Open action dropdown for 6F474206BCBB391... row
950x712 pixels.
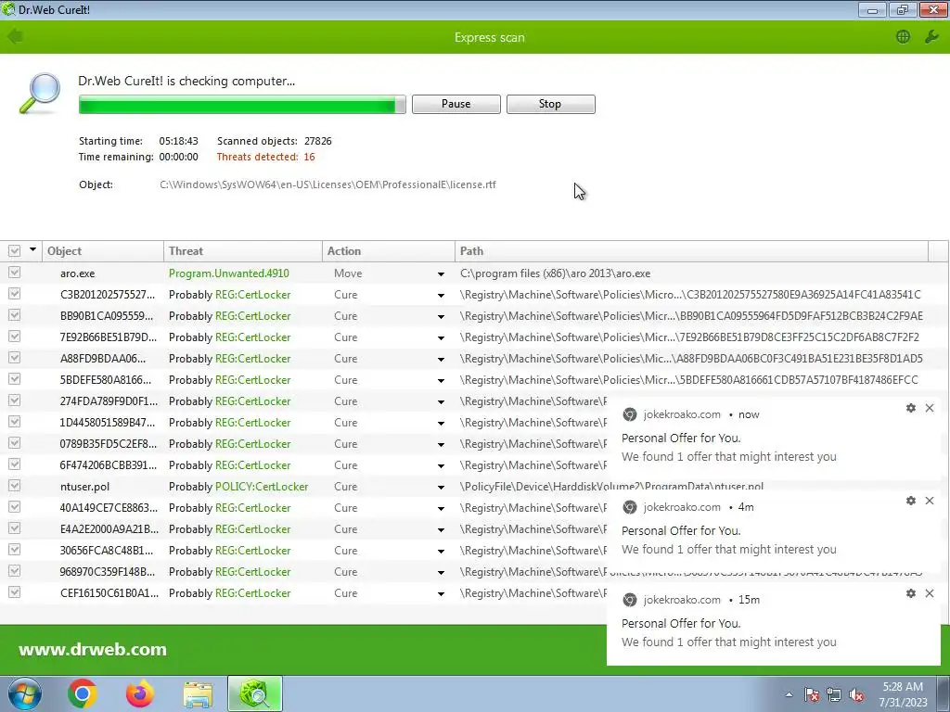441,466
